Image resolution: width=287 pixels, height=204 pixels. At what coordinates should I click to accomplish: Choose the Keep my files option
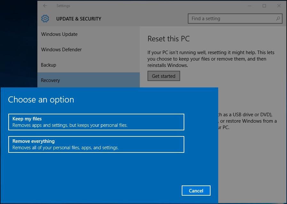click(x=96, y=122)
